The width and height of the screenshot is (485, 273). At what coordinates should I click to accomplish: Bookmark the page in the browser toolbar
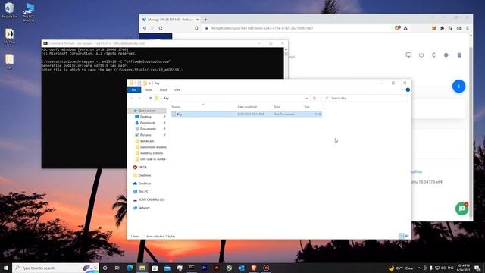click(x=196, y=28)
